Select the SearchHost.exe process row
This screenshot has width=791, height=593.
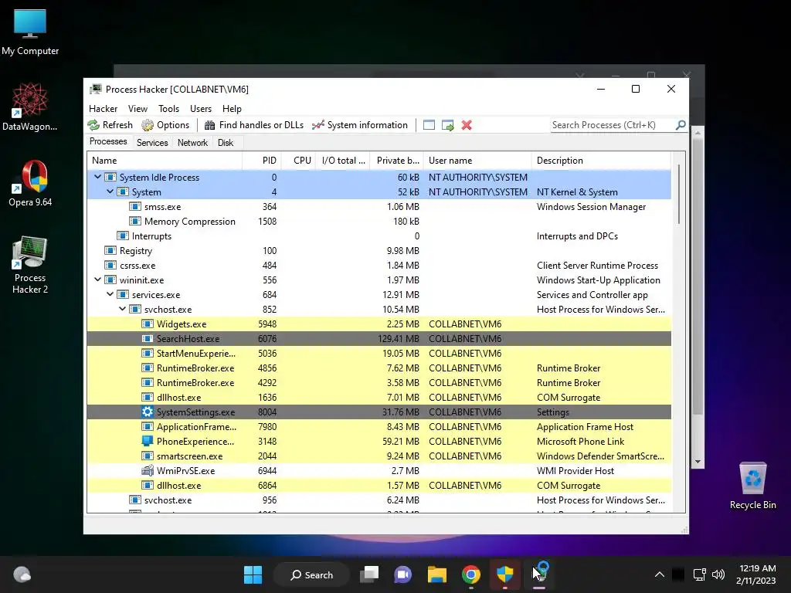click(x=379, y=338)
